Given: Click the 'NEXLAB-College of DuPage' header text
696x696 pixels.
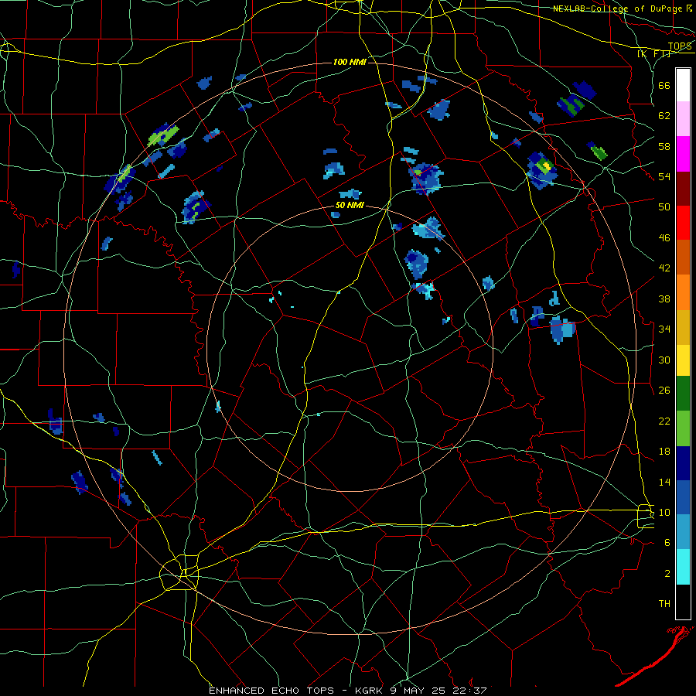Looking at the screenshot, I should [x=619, y=9].
